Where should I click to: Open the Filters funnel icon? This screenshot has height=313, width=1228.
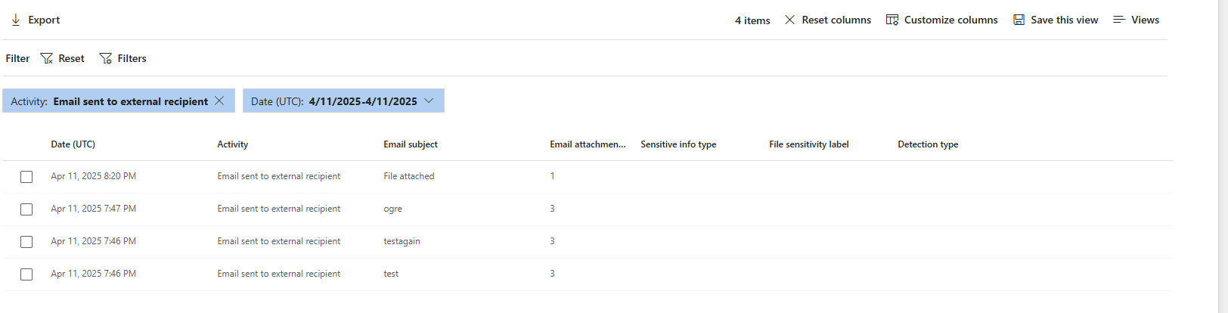(x=105, y=58)
